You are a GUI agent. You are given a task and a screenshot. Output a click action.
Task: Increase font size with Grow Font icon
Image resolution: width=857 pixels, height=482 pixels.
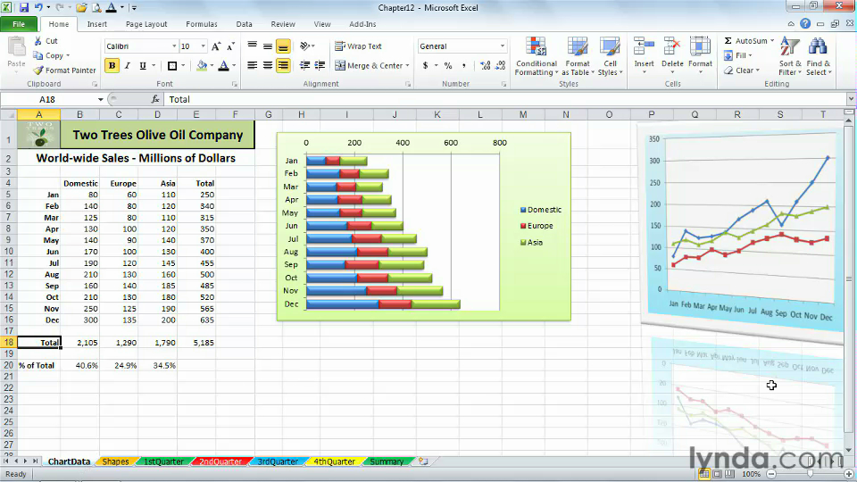click(x=216, y=46)
